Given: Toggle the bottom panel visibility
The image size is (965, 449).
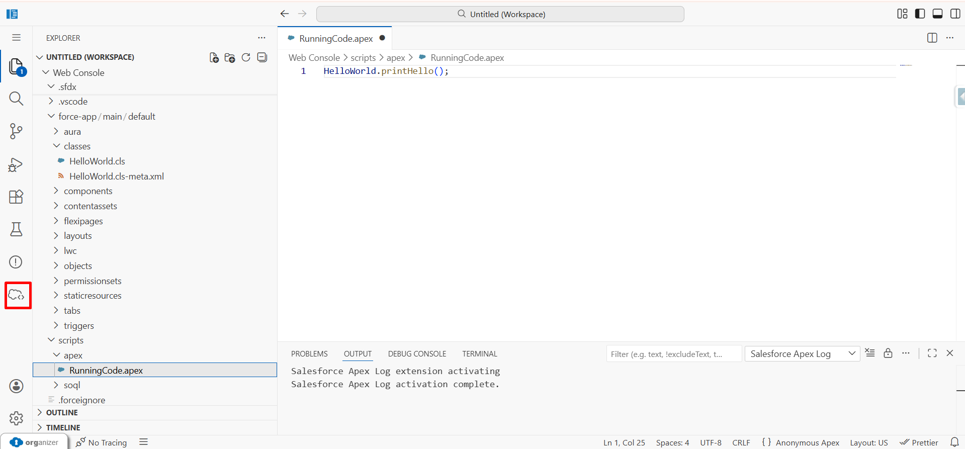Looking at the screenshot, I should 937,14.
